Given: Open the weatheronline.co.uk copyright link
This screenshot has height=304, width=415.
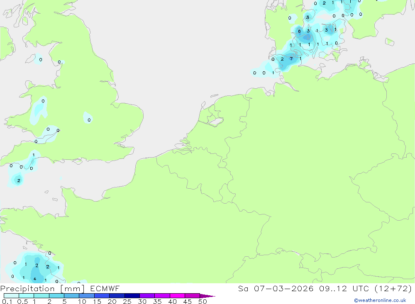Looking at the screenshot, I should click(x=380, y=300).
